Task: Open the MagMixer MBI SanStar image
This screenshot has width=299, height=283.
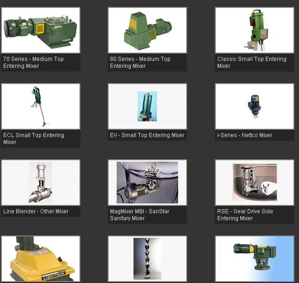Action: click(147, 182)
